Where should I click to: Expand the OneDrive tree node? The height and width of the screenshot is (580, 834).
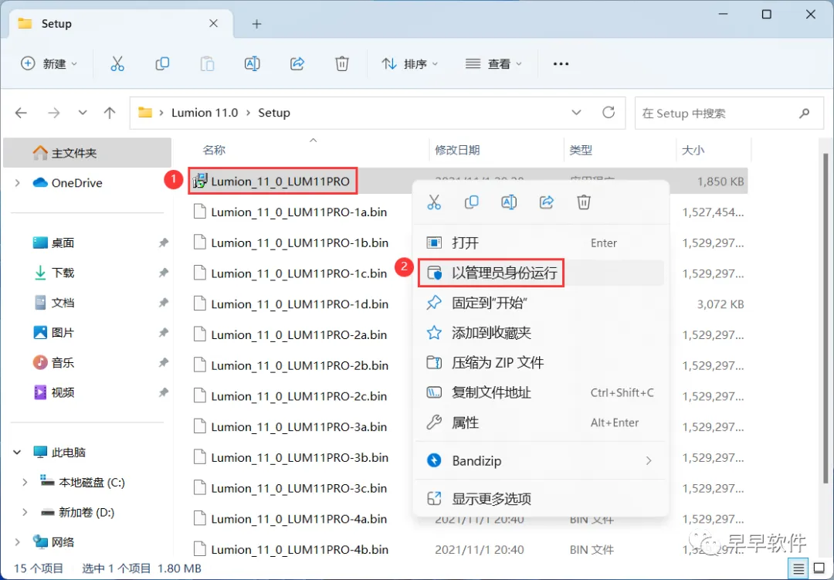(18, 183)
